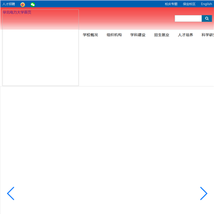Open the 校庆专题 link
This screenshot has width=214, height=214.
point(171,4)
